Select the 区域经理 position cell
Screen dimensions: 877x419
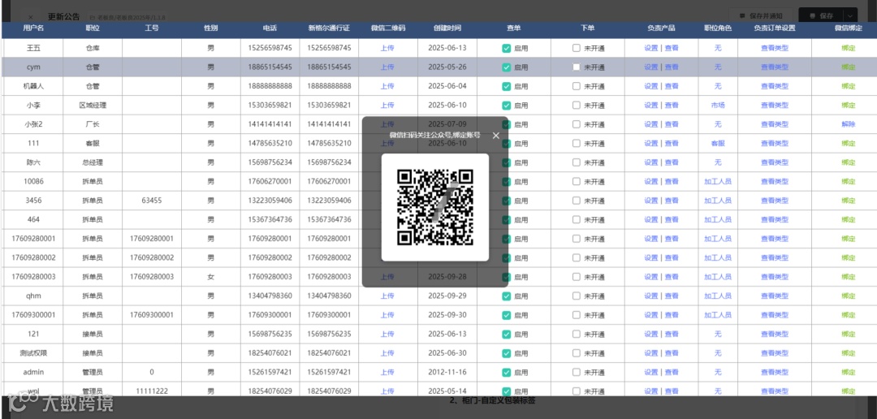[93, 106]
